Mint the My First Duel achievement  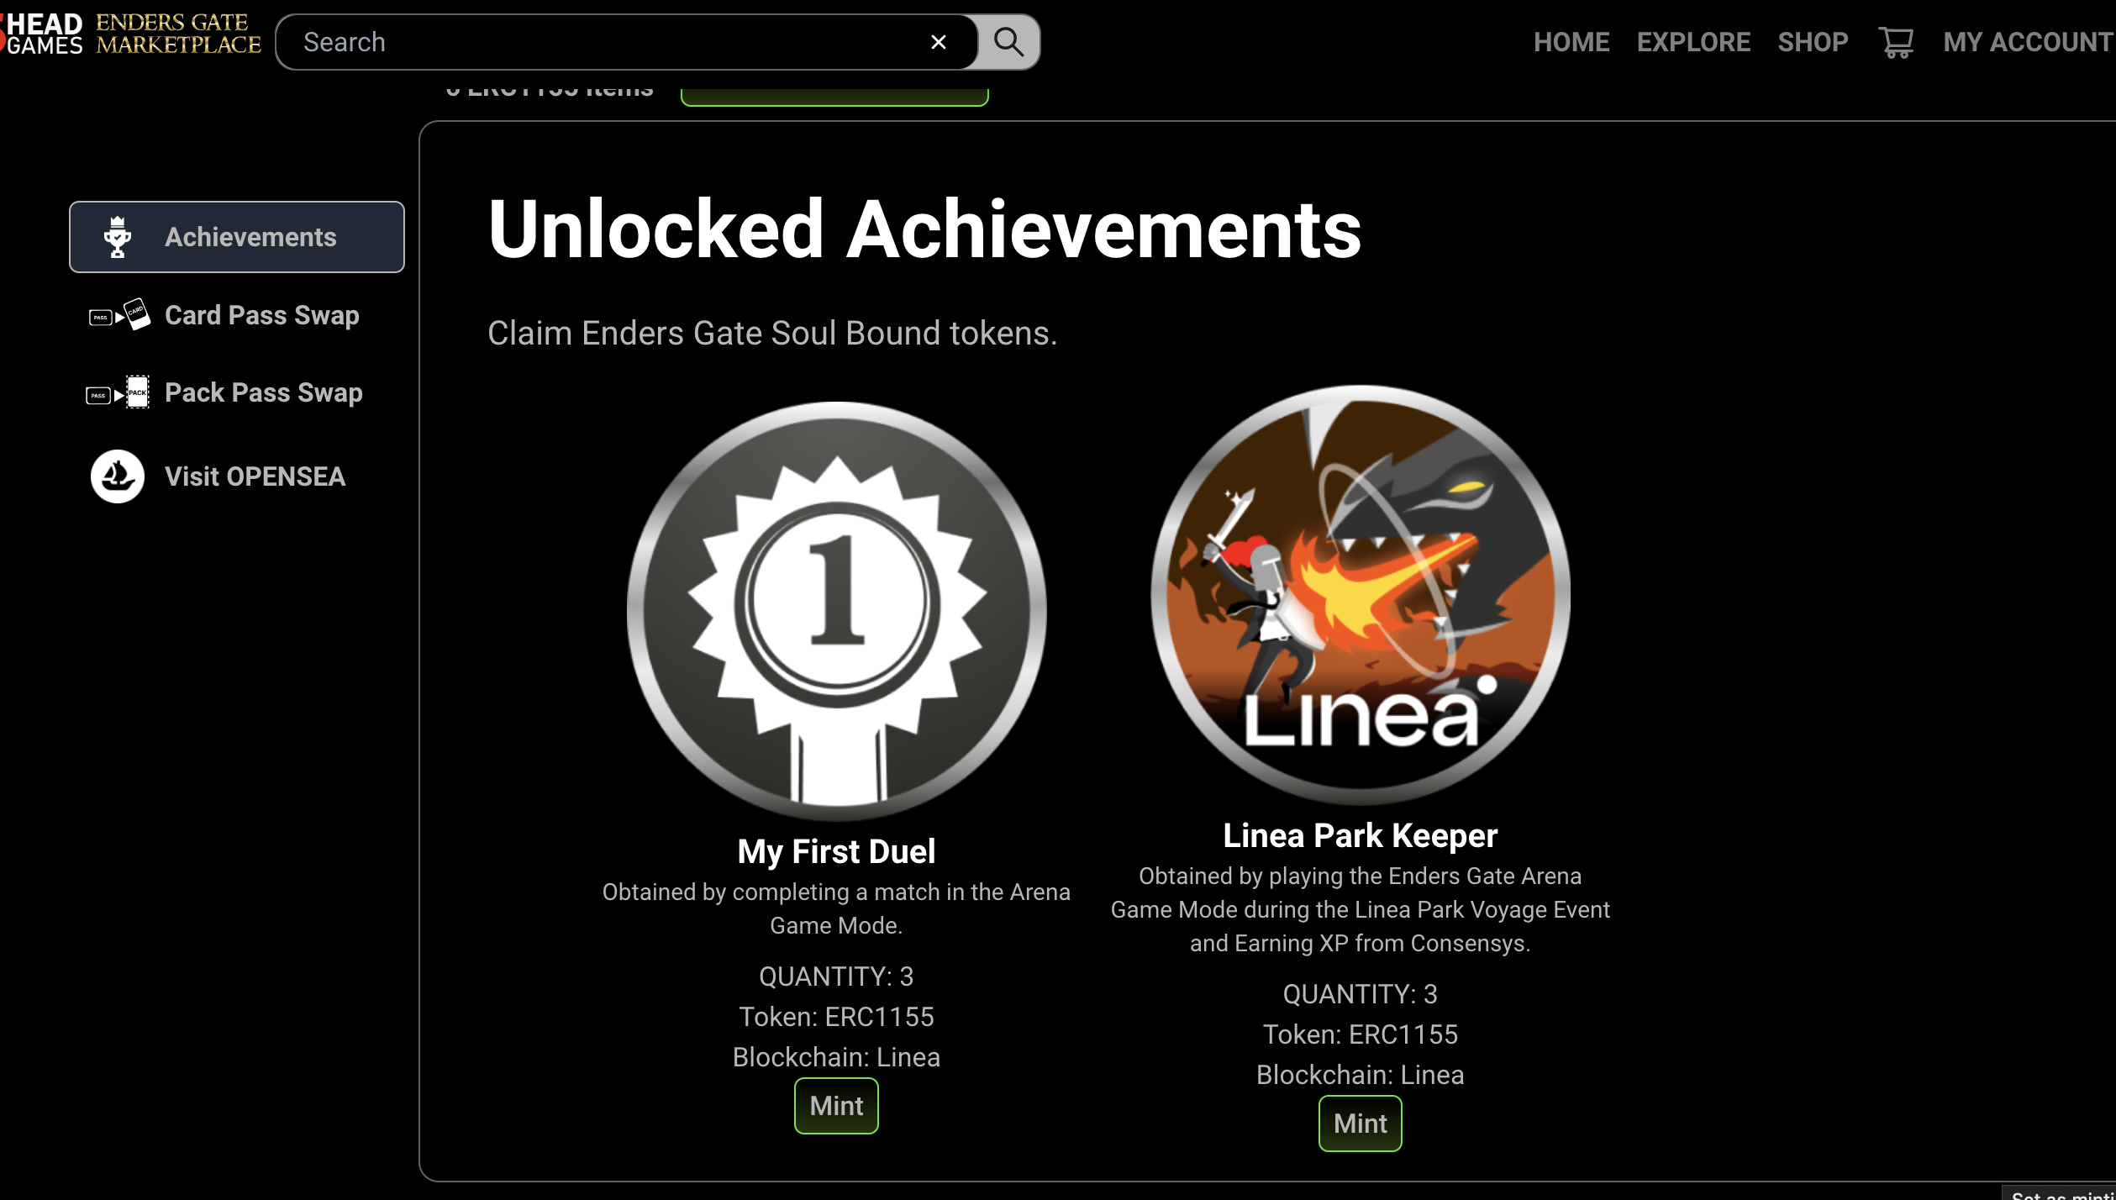836,1106
